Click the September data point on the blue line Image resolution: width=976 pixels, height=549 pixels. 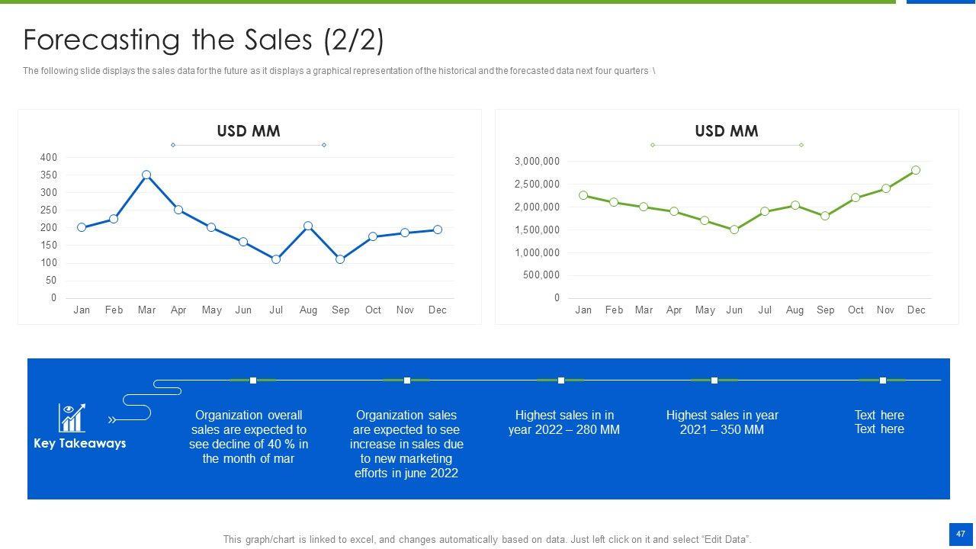coord(340,259)
